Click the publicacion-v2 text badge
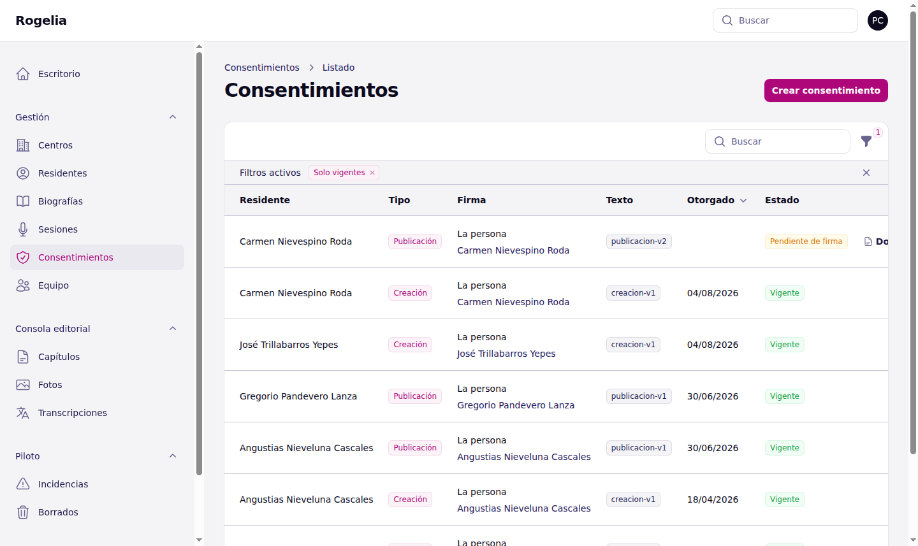Viewport: 918px width, 546px height. pos(639,241)
